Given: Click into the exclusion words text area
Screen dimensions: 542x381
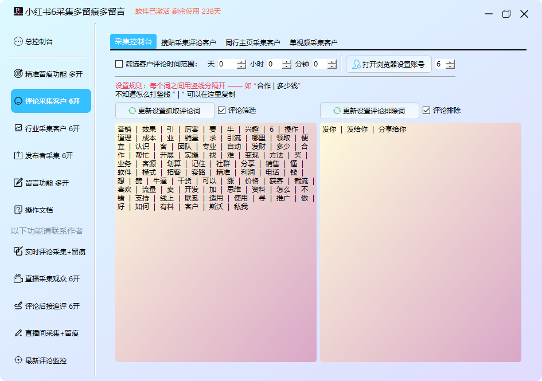Looking at the screenshot, I should [420, 241].
